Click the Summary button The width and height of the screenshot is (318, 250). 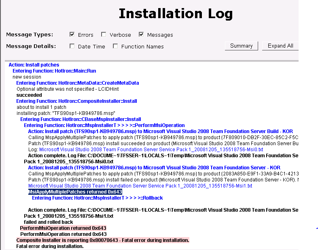(x=242, y=46)
